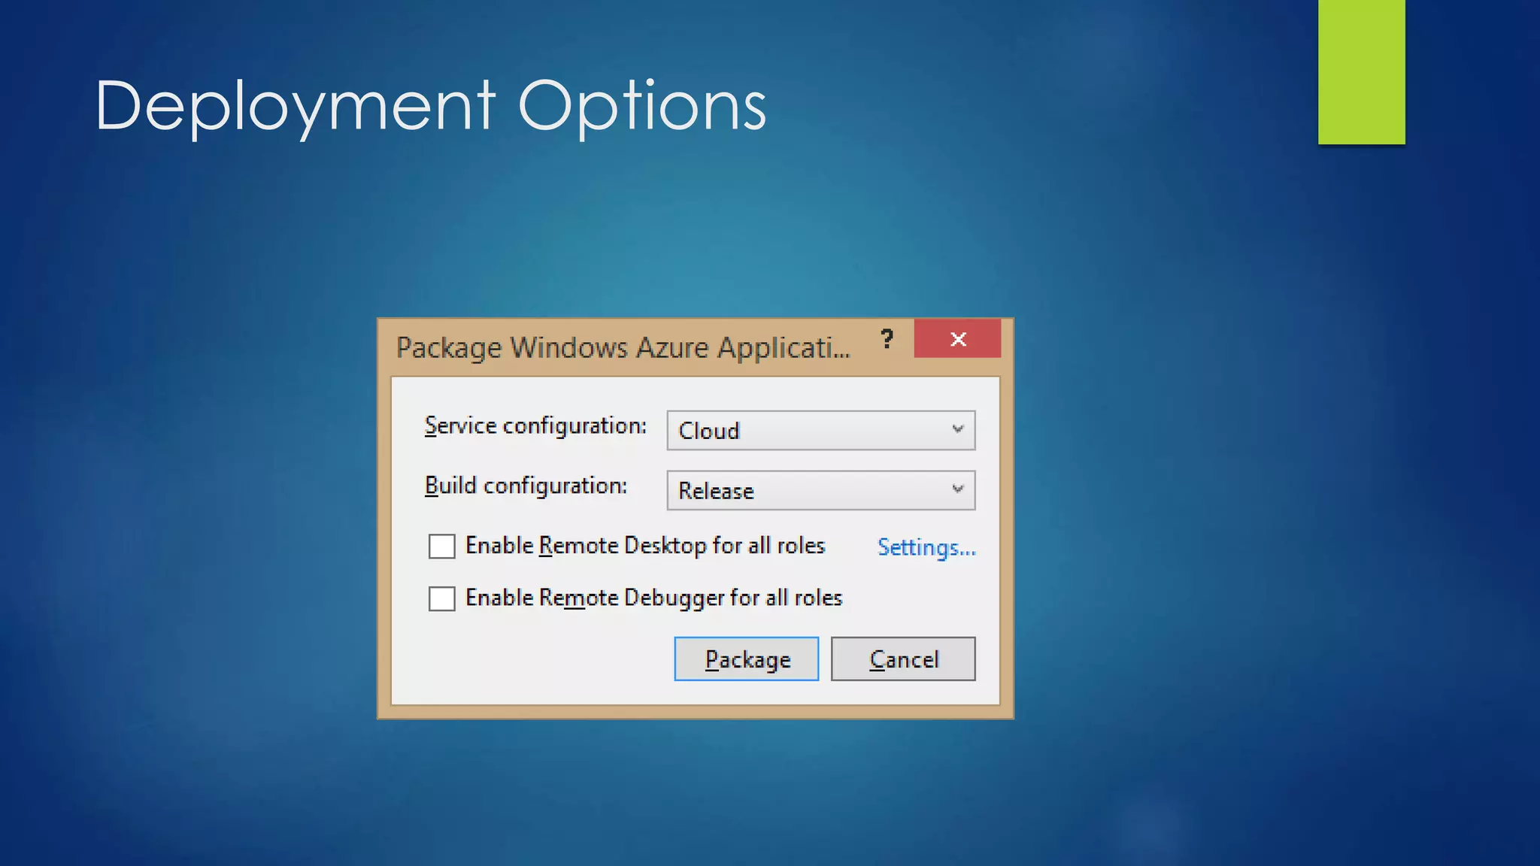
Task: Click the Service configuration label
Action: 535,426
